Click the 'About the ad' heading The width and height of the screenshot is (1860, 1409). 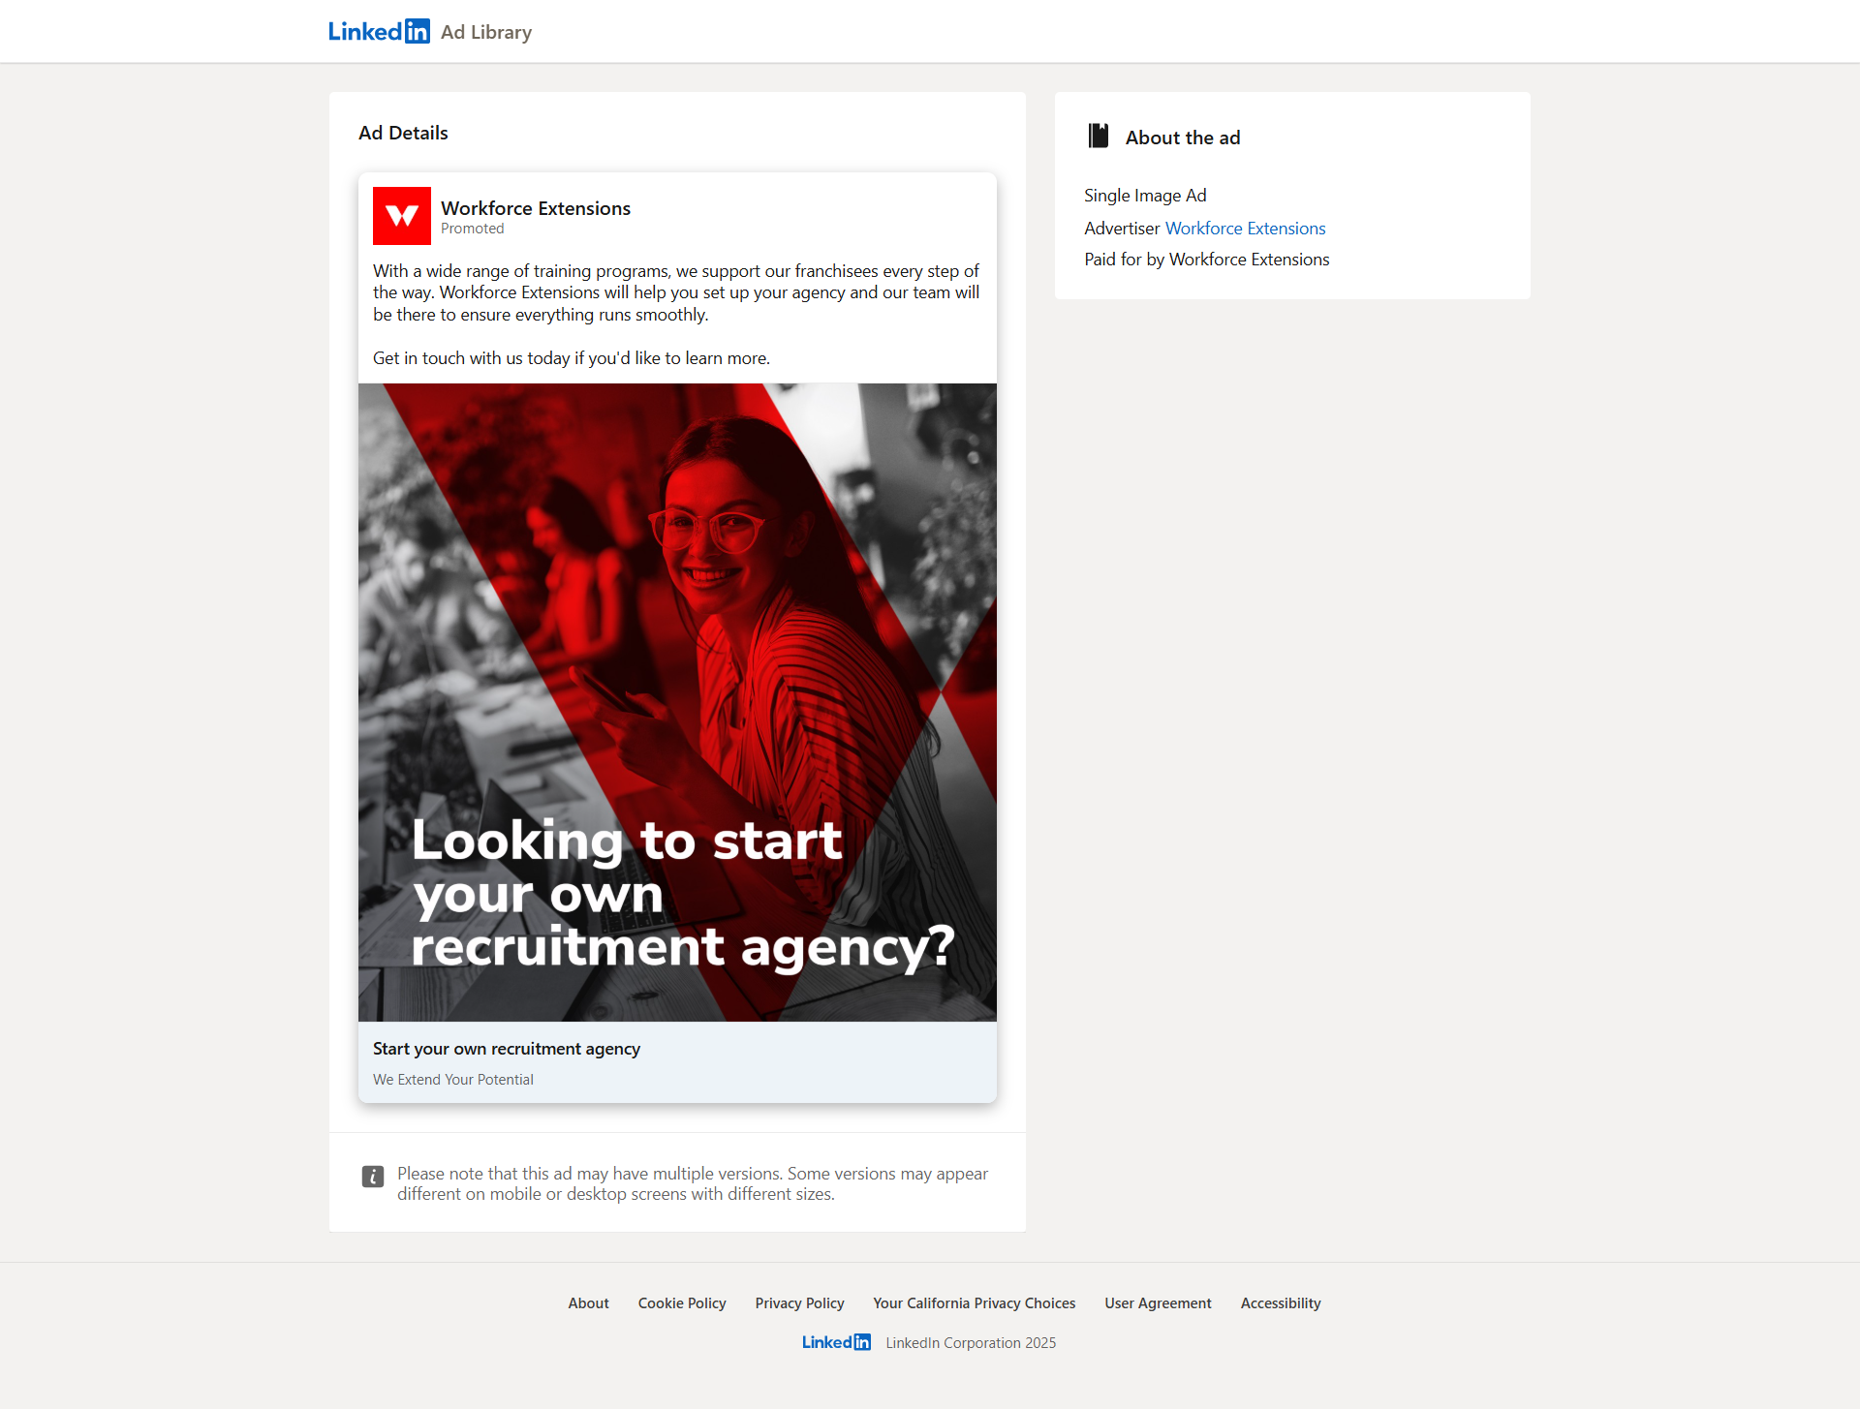coord(1183,138)
